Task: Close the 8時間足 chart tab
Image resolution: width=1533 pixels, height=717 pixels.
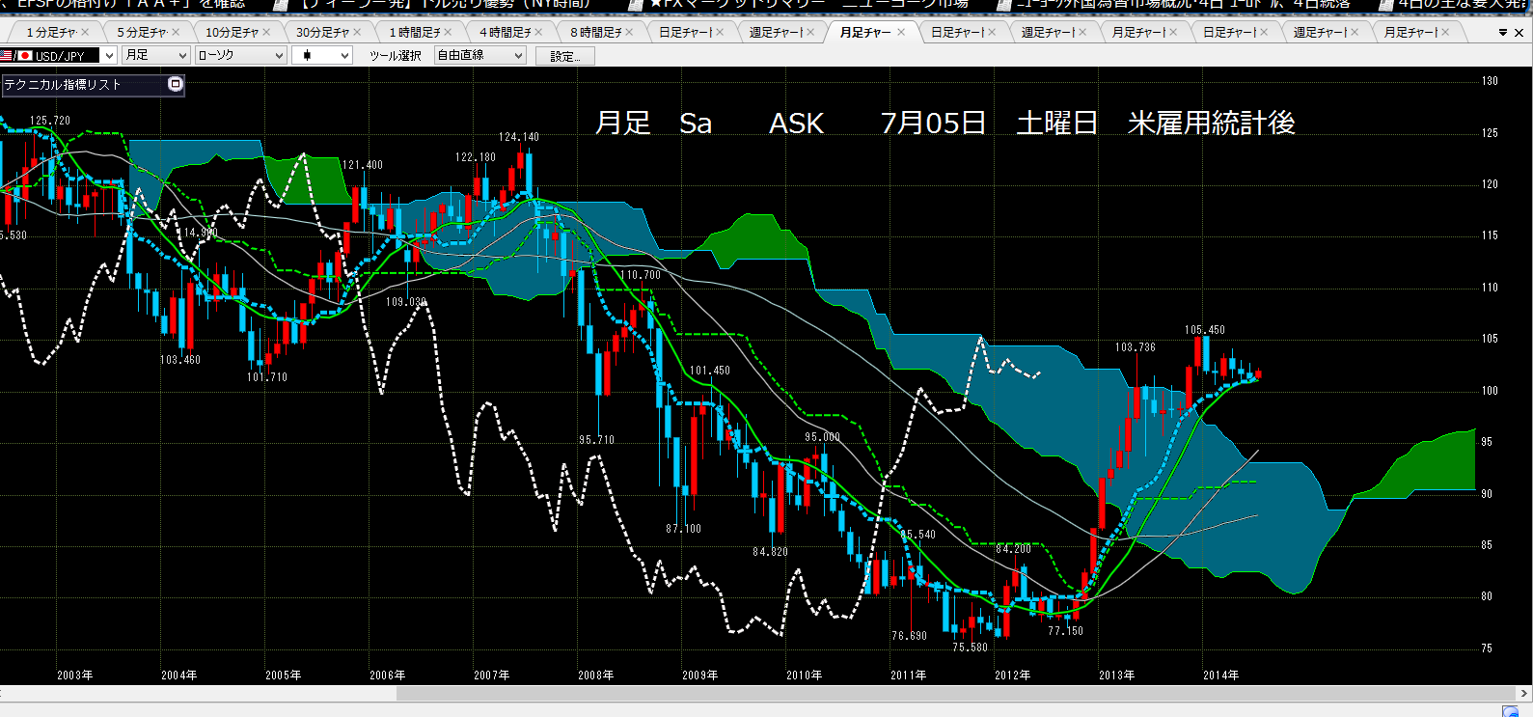Action: 629,33
